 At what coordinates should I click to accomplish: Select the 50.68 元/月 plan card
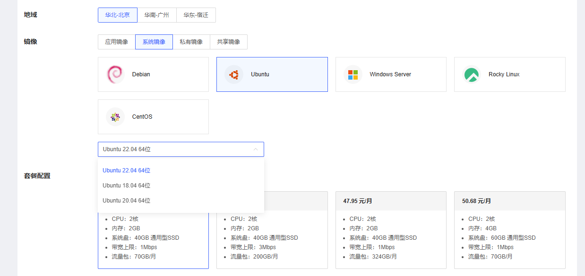click(x=510, y=230)
